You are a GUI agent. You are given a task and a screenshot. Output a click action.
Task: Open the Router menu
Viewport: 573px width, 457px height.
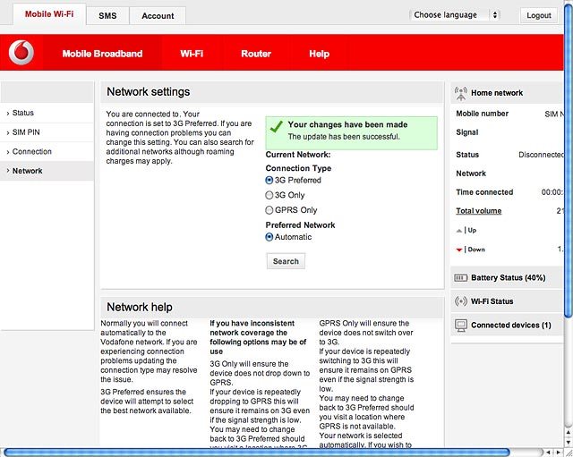click(x=256, y=54)
